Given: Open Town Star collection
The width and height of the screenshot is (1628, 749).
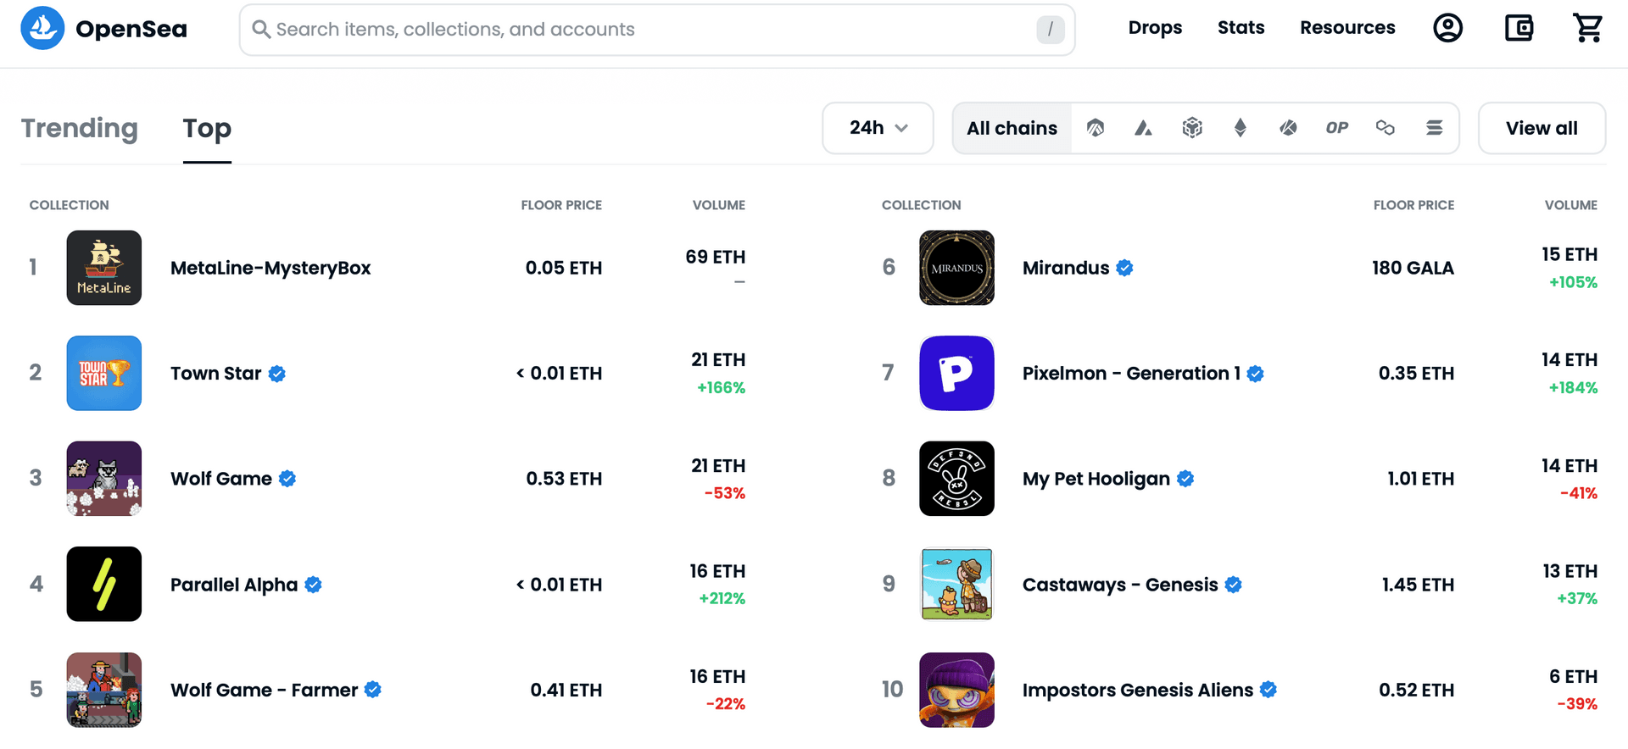Looking at the screenshot, I should 216,374.
